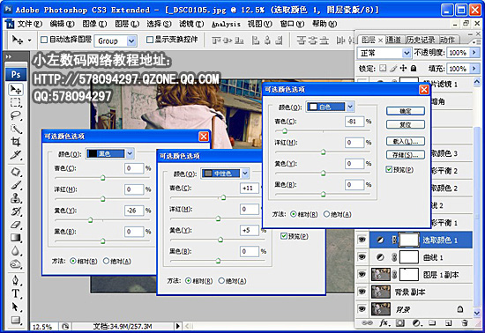Select the History Brush tool
Screen dimensions: 485x333
click(x=16, y=211)
